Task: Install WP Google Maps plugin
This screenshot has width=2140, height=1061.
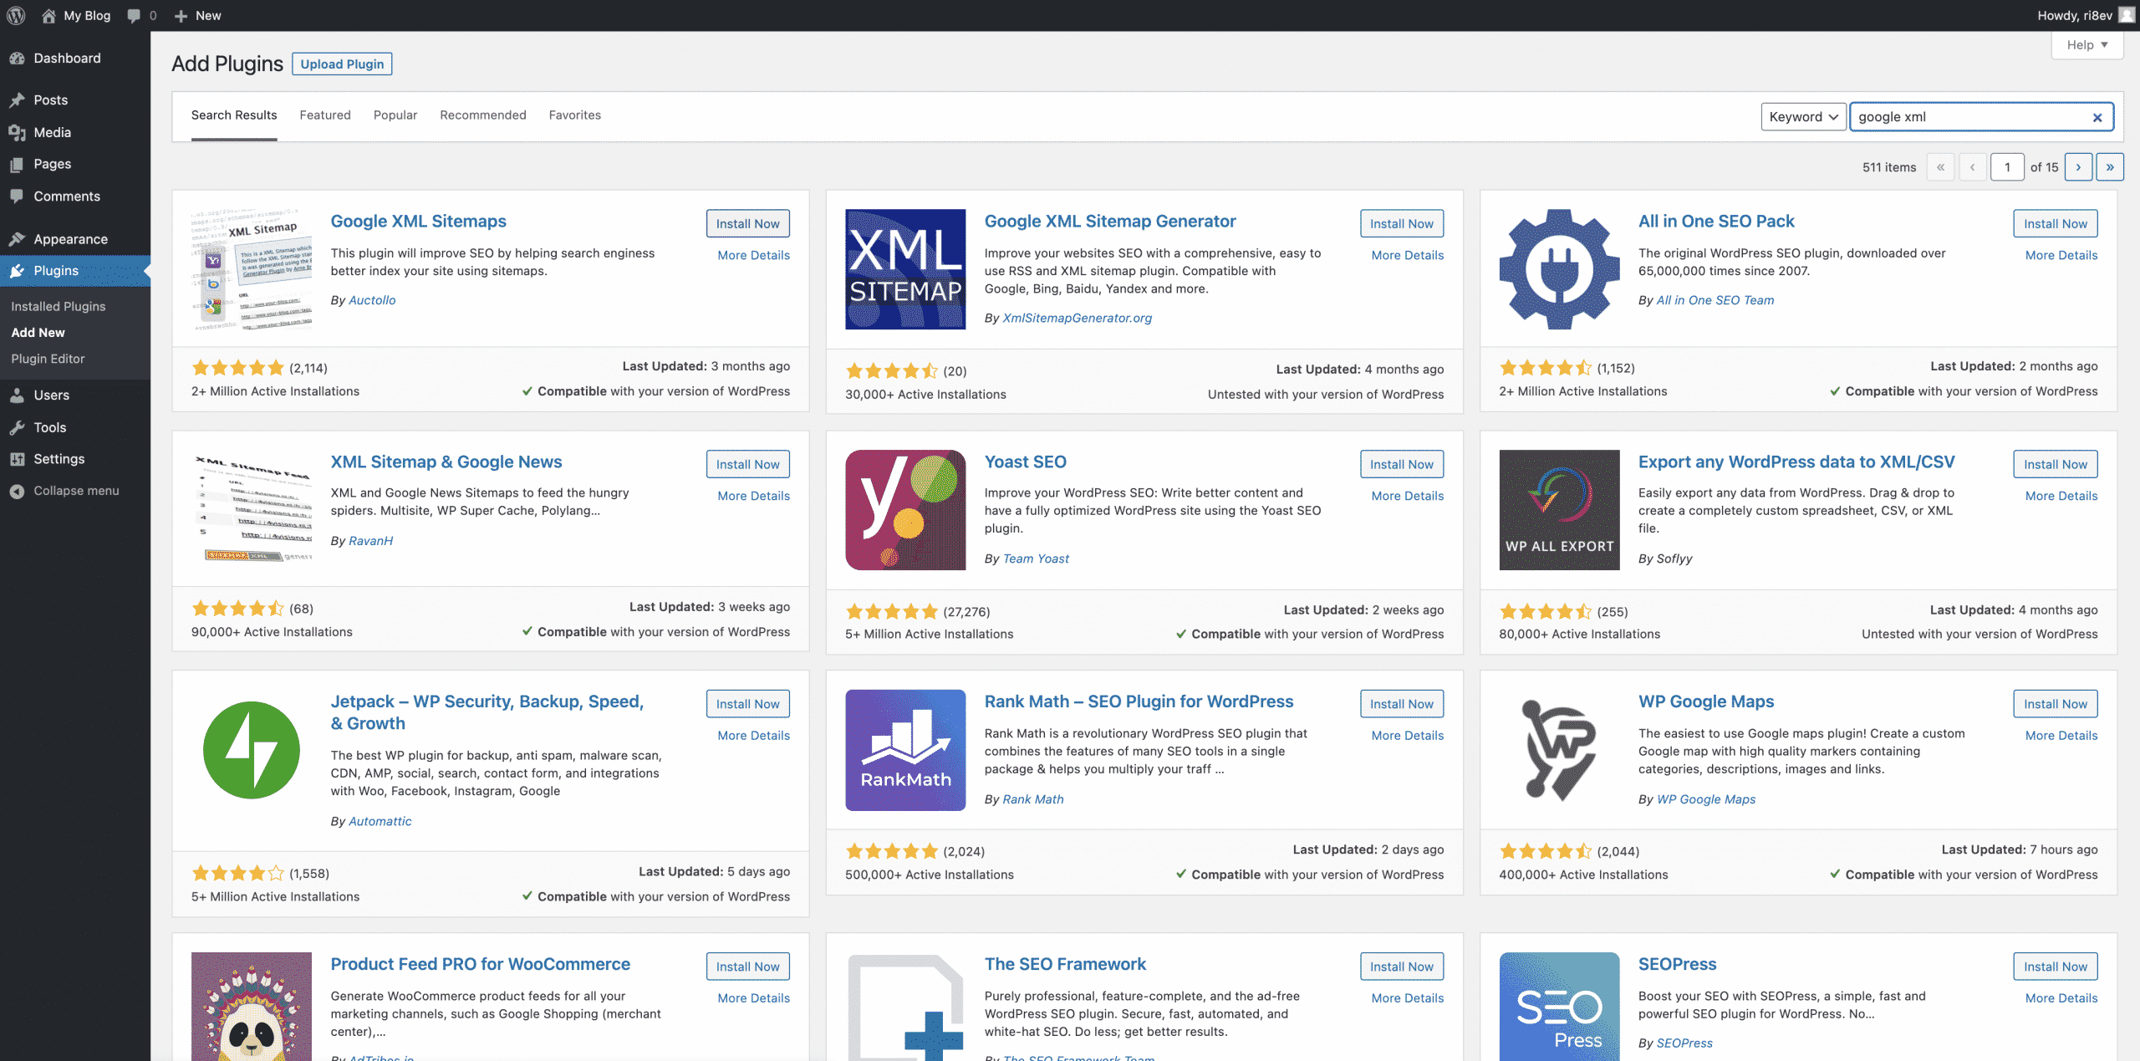Action: (2055, 704)
